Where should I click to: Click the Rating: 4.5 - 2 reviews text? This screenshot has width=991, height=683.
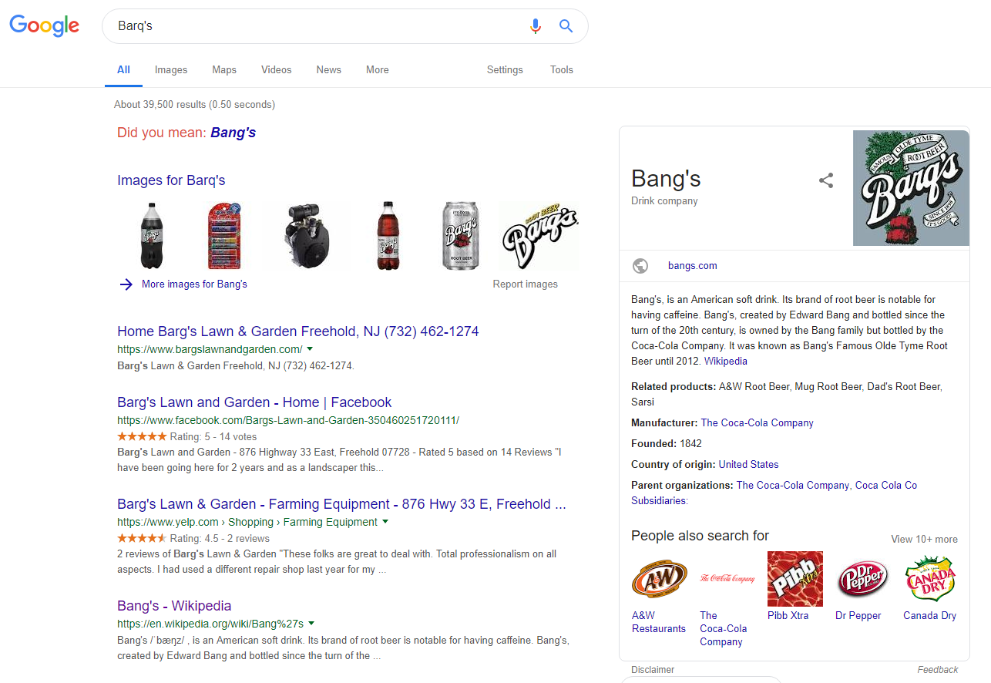coord(220,539)
